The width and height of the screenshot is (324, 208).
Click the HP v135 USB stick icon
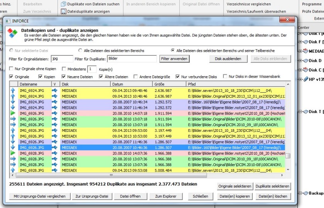coord(305,79)
